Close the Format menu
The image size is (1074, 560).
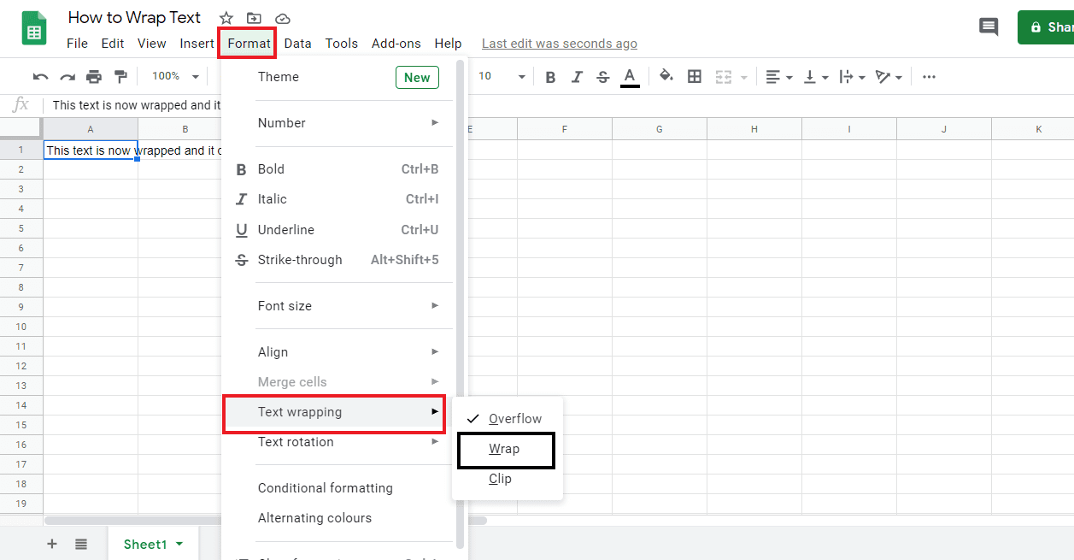coord(249,44)
